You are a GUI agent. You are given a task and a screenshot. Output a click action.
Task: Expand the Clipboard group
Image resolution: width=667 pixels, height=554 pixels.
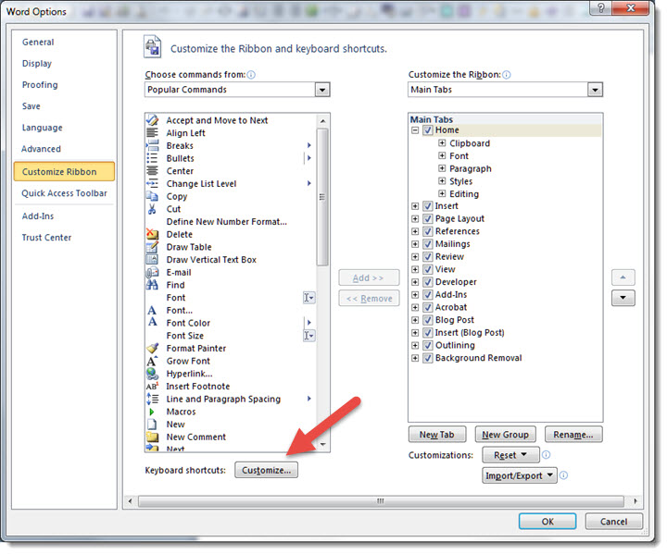coord(442,143)
